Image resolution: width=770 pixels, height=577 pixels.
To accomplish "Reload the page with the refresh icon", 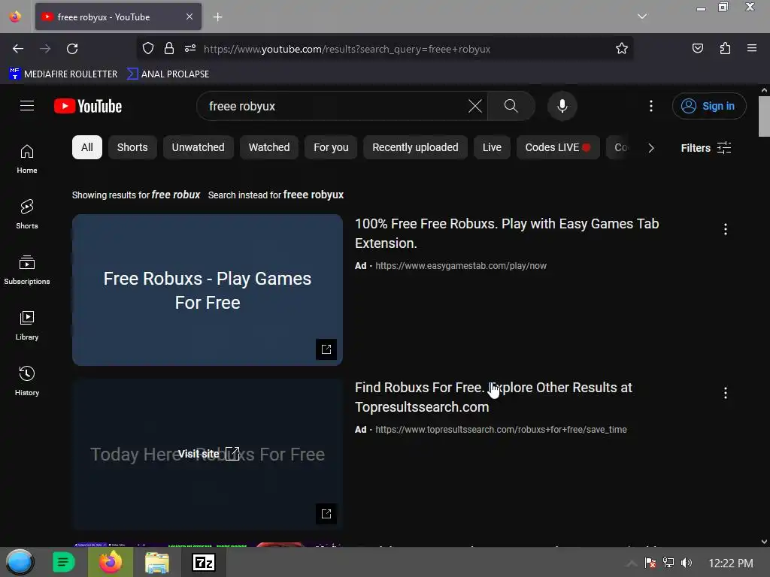I will 72,49.
